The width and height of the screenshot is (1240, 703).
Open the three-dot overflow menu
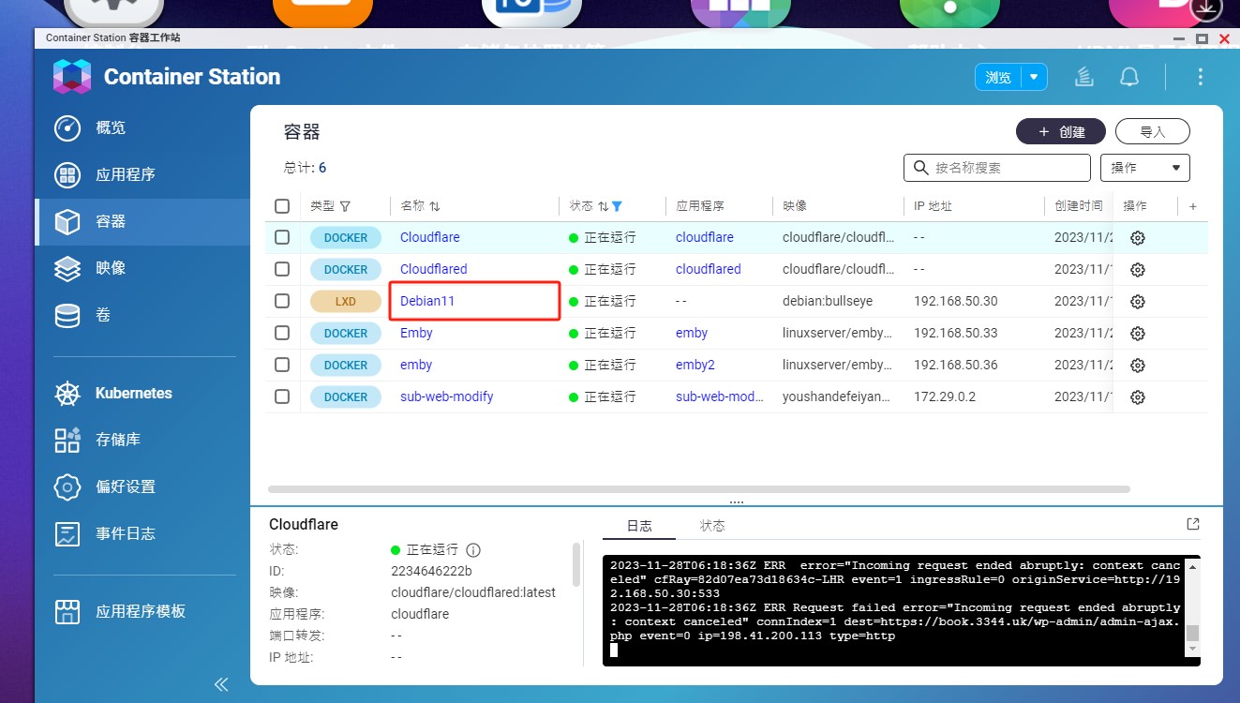pos(1200,77)
